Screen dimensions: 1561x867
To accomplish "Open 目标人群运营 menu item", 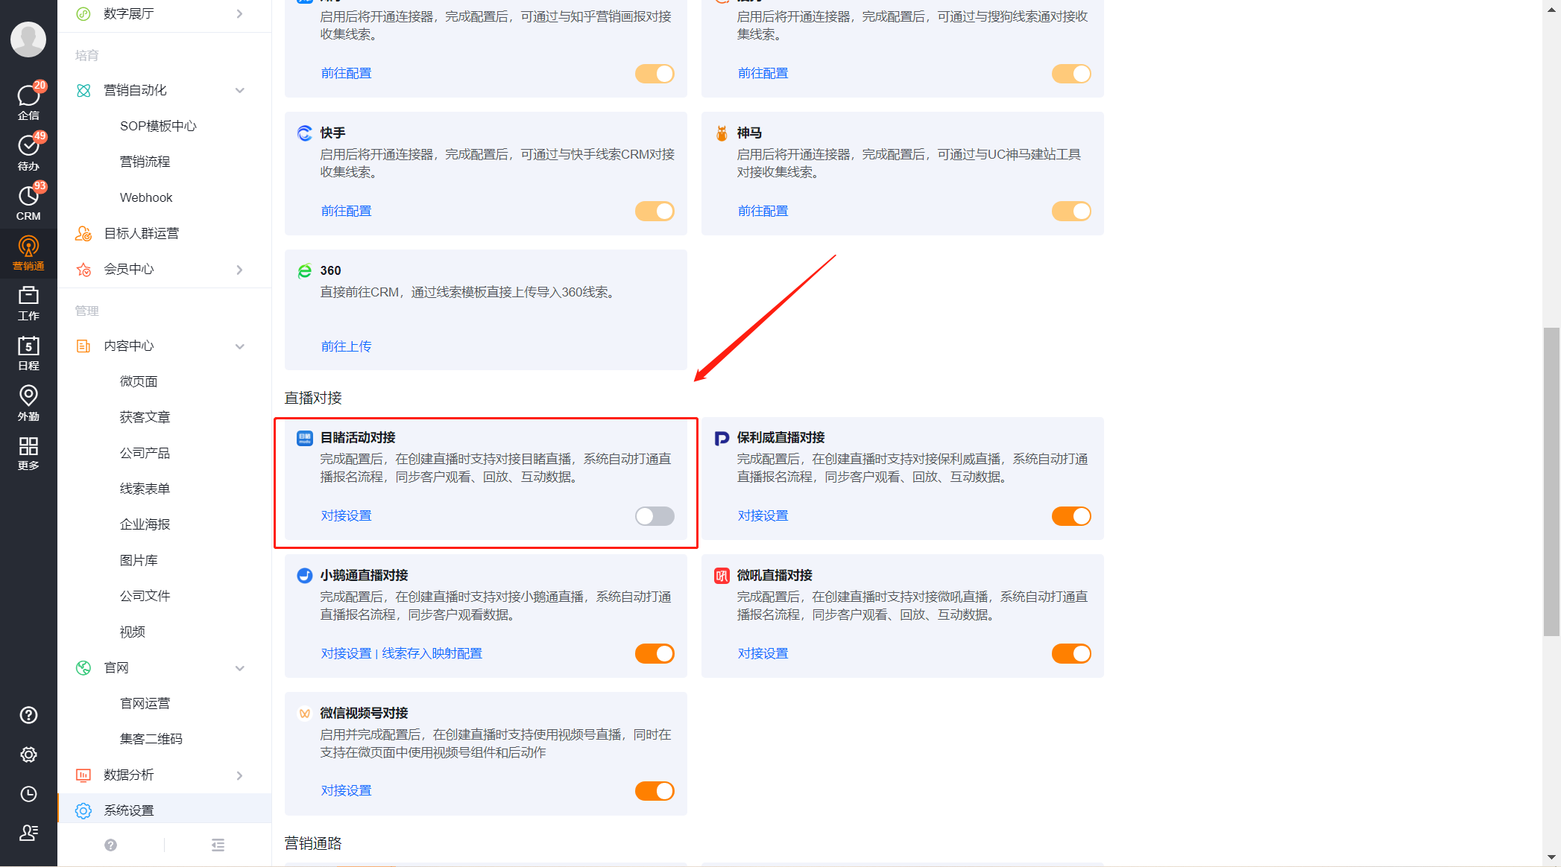I will pos(141,233).
